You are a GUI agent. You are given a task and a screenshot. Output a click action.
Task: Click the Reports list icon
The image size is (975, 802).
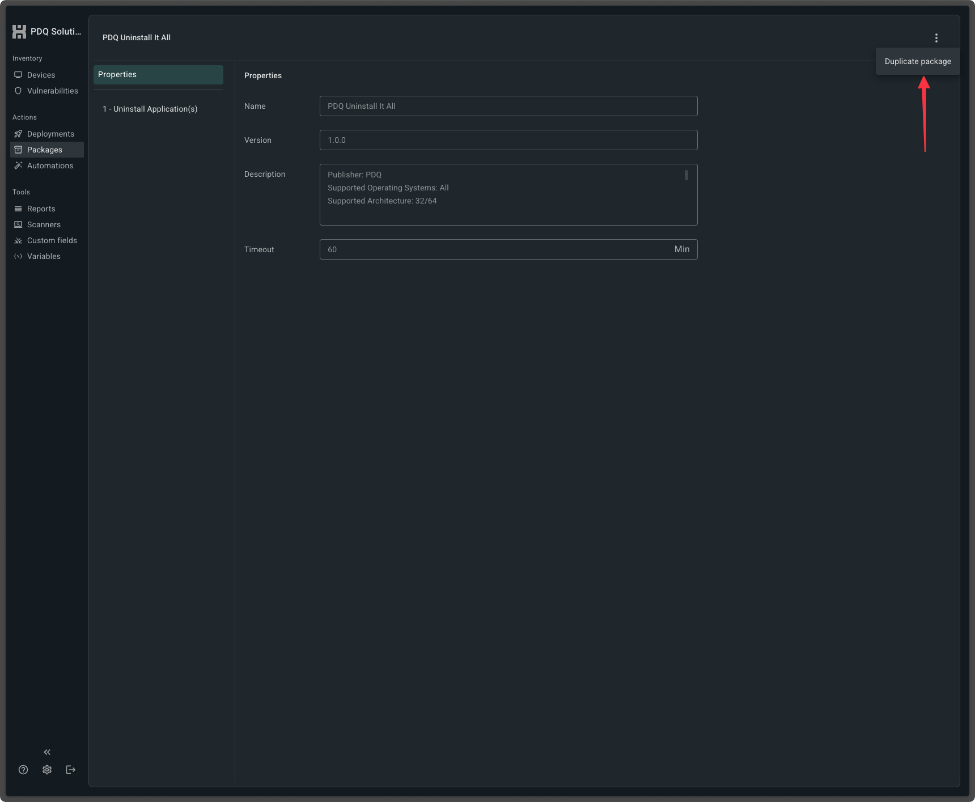(18, 209)
